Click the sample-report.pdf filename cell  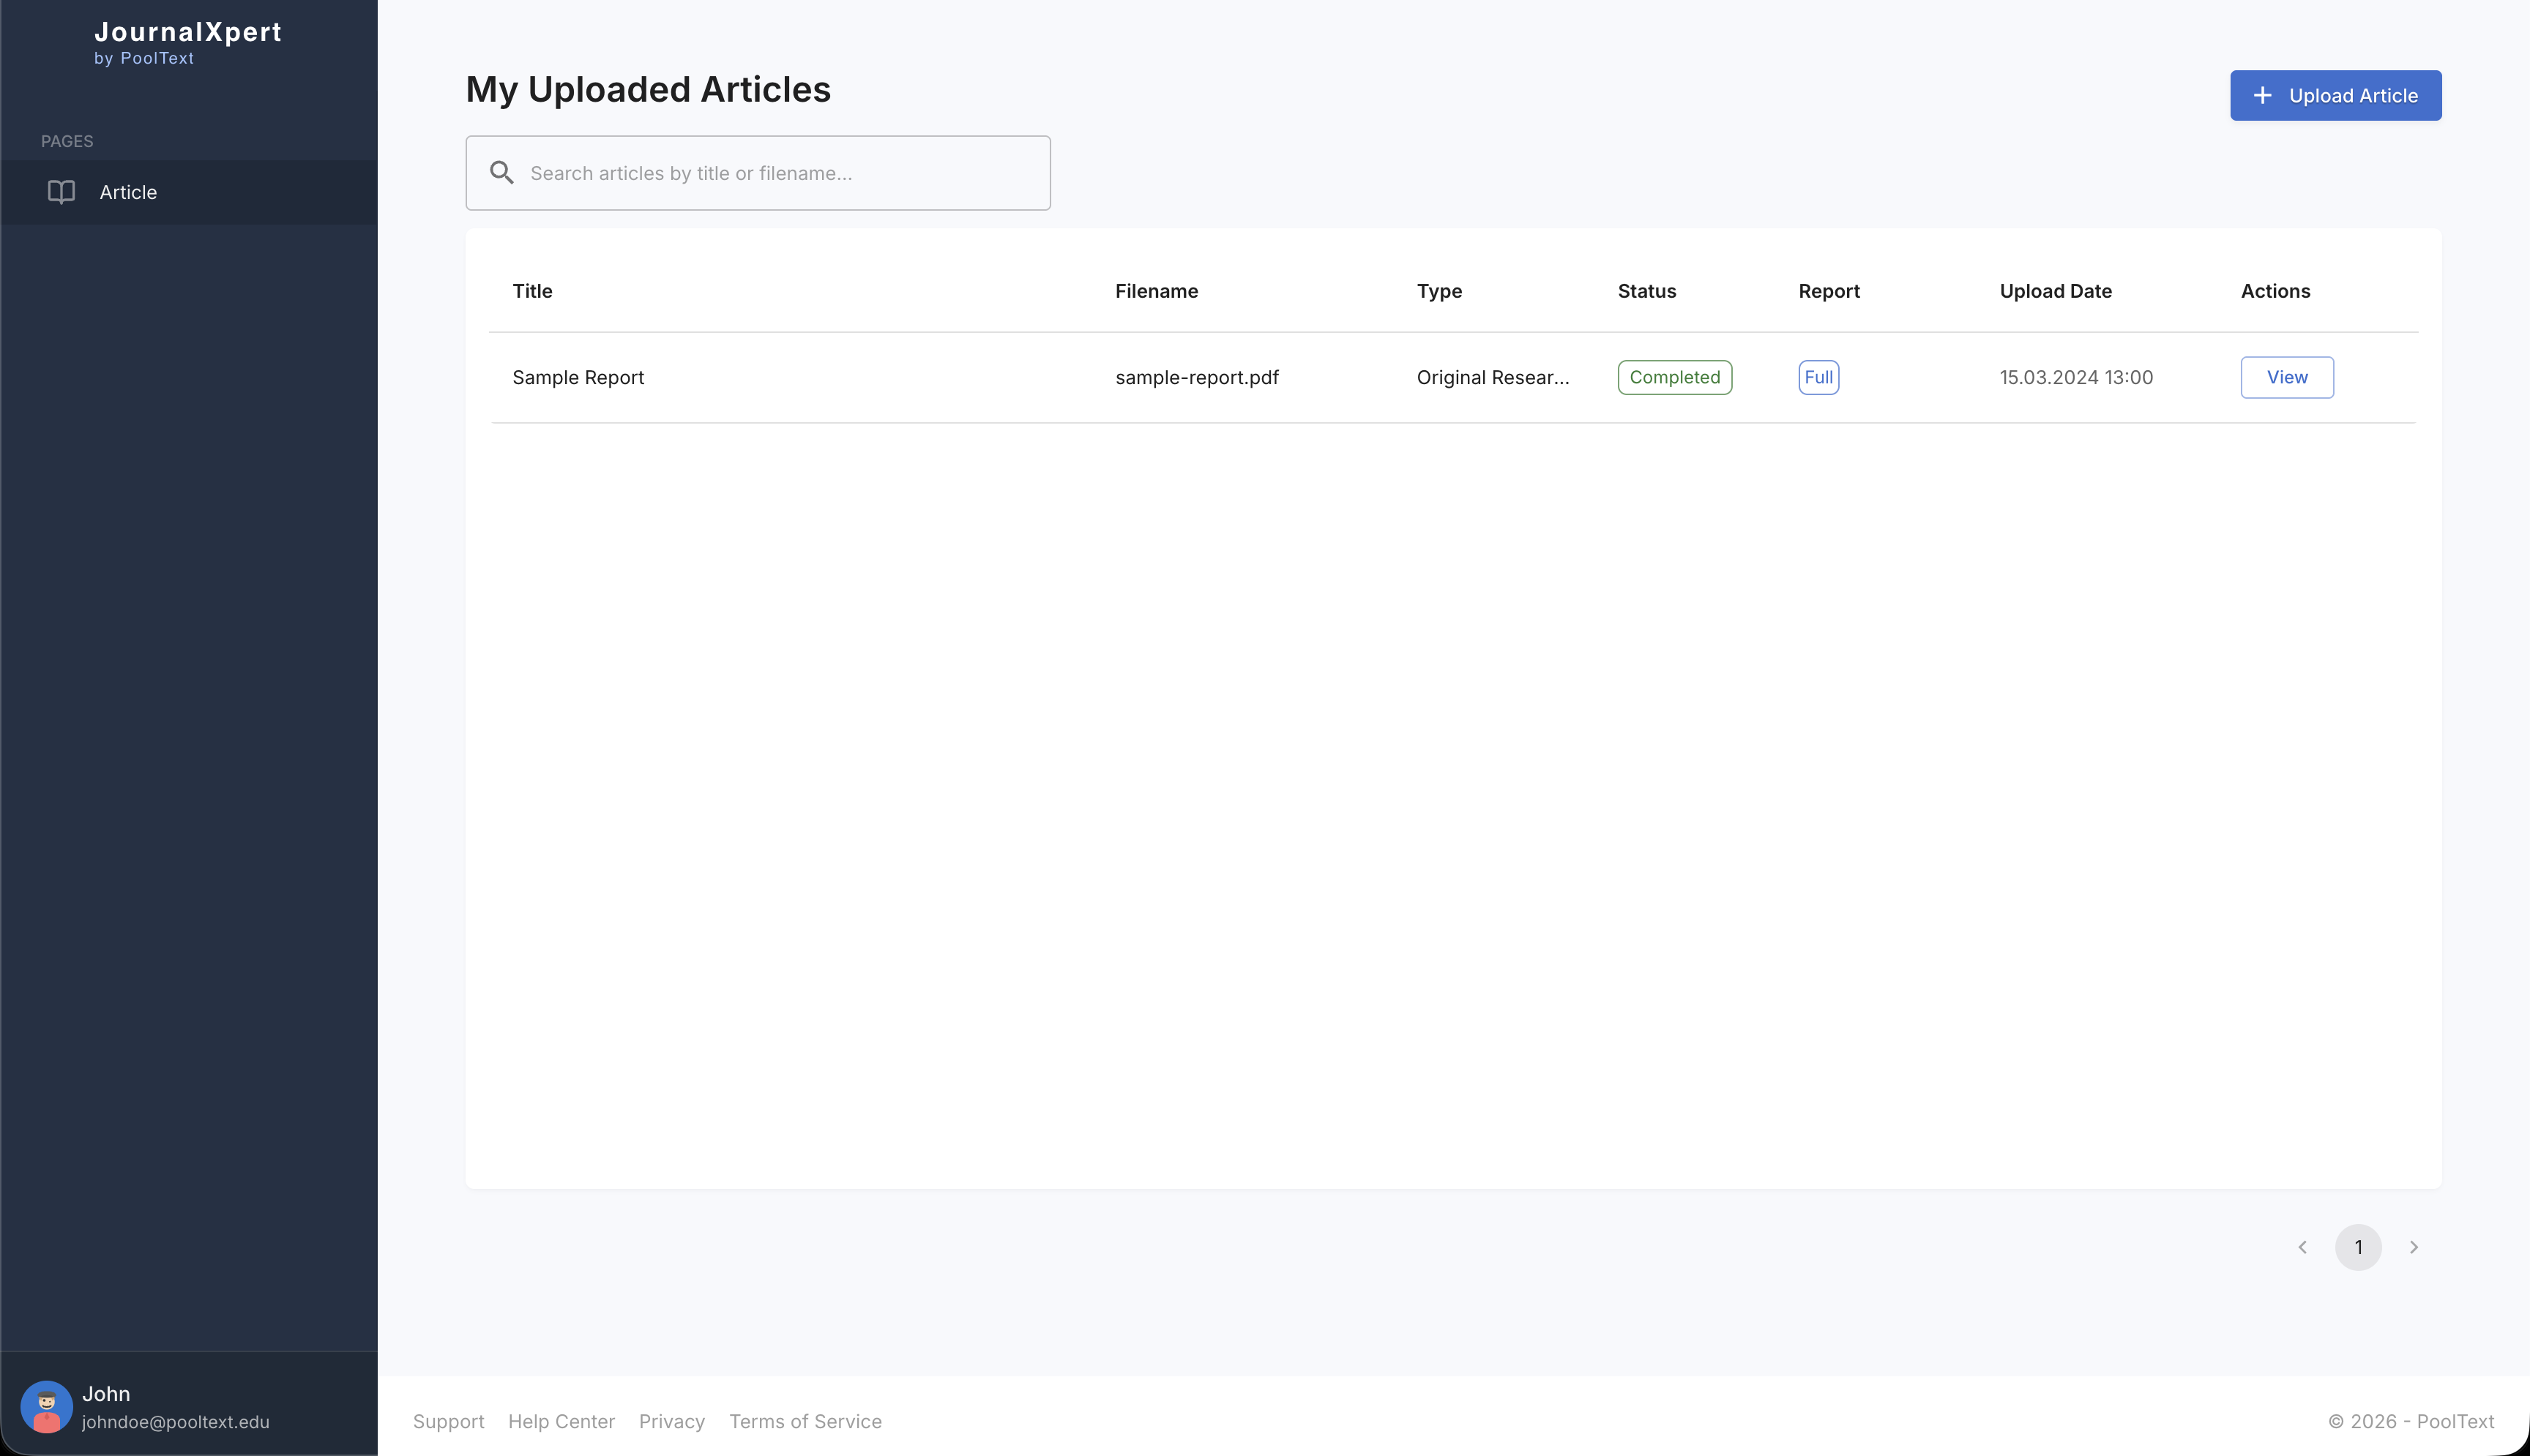click(1196, 377)
